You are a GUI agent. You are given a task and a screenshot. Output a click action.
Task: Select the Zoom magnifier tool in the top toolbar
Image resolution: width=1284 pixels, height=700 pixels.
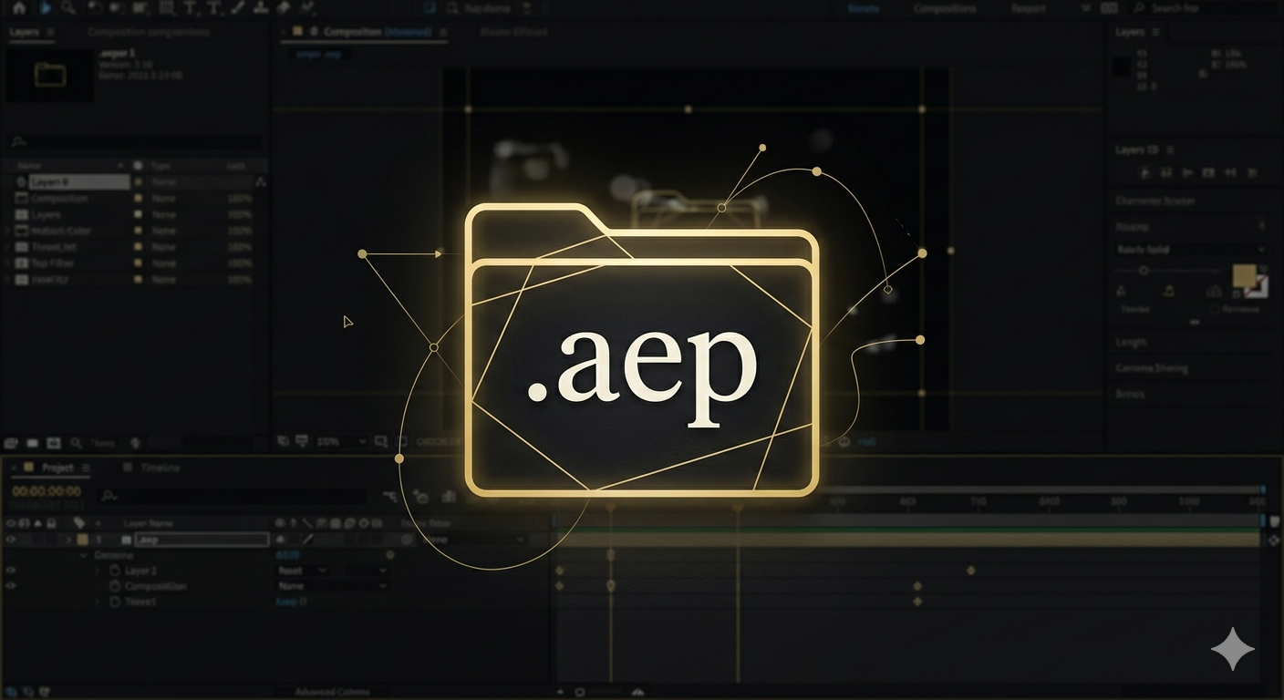tap(69, 8)
